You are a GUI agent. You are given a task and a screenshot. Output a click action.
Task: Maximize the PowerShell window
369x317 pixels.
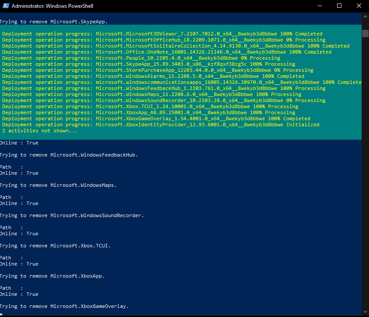coord(339,6)
